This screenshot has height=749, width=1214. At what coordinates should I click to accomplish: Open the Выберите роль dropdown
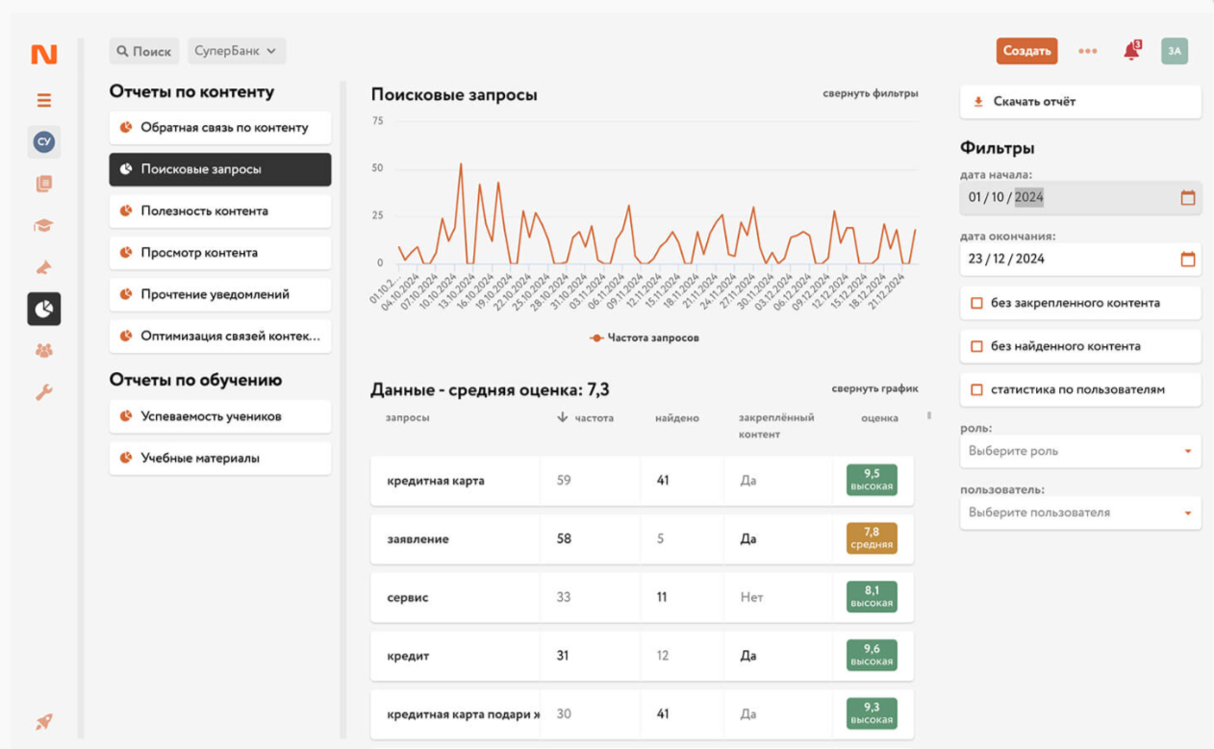(1080, 451)
